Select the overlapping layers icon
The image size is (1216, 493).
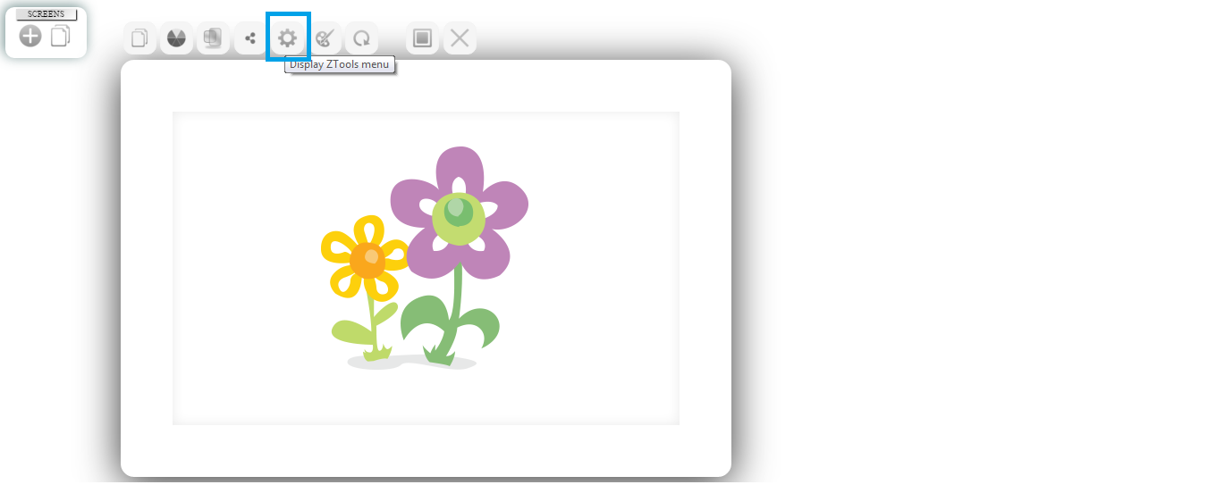point(213,38)
